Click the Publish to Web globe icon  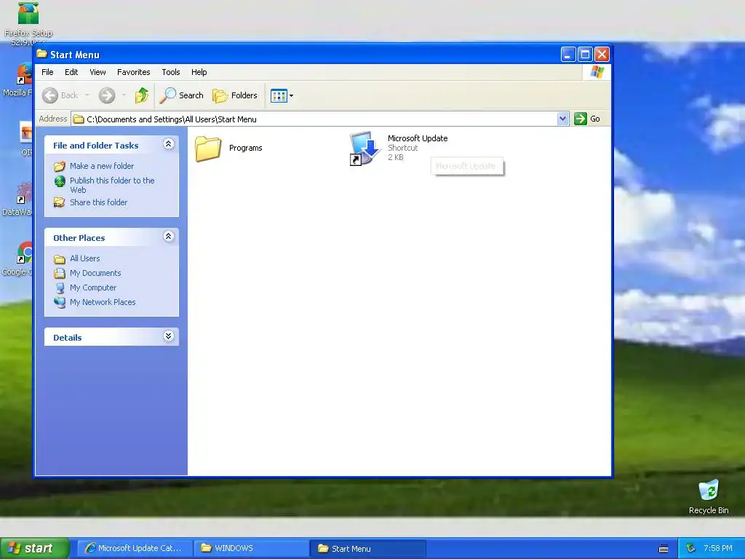pos(60,181)
